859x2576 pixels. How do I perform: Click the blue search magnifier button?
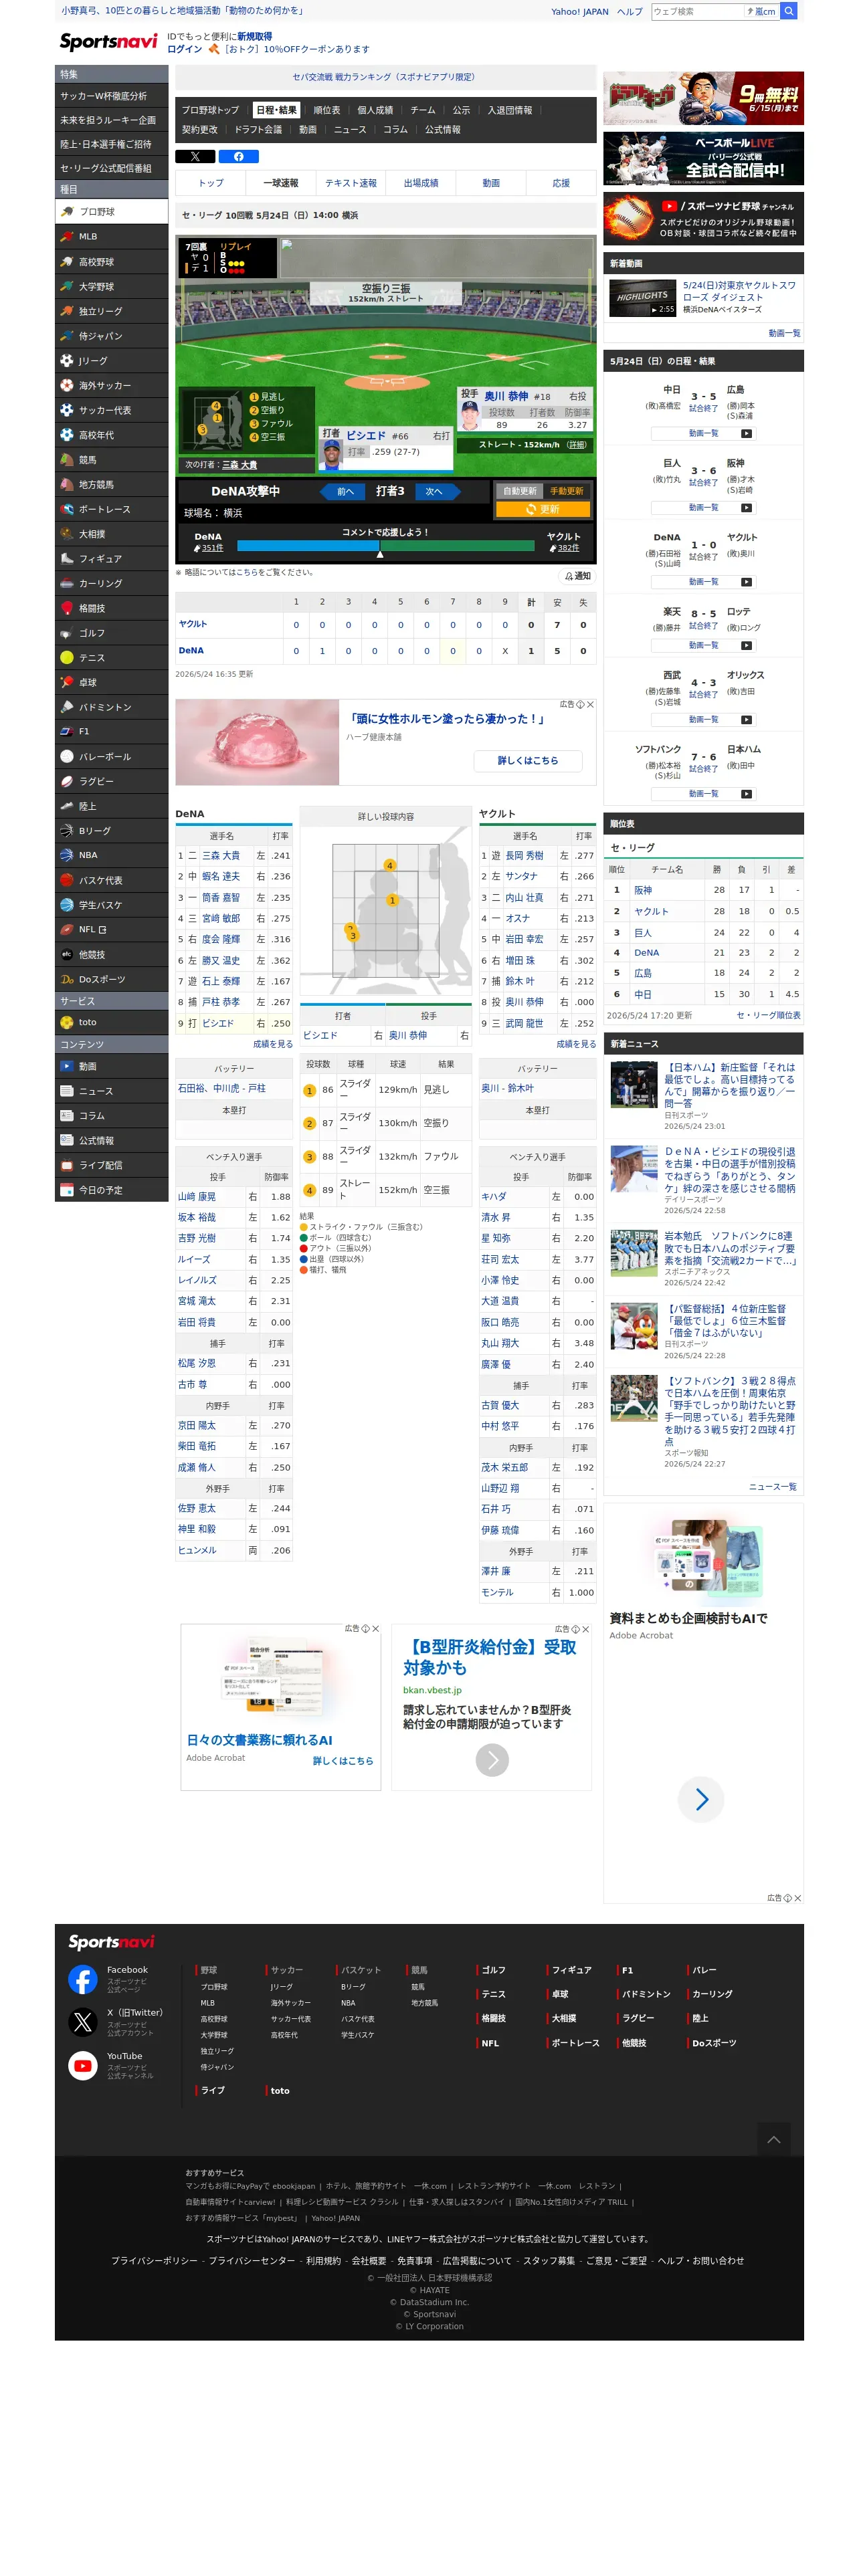pos(789,11)
